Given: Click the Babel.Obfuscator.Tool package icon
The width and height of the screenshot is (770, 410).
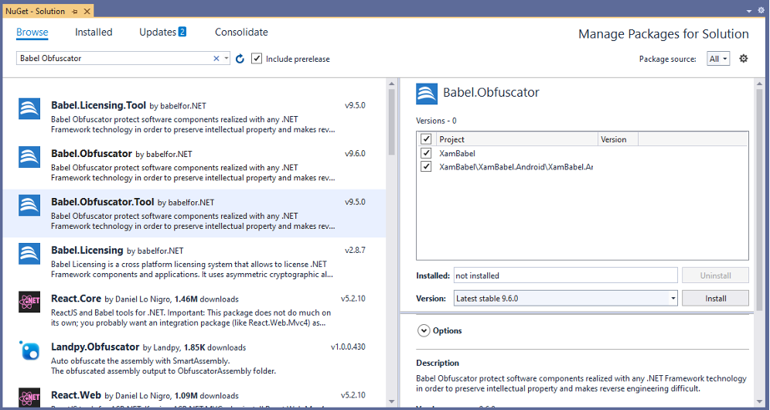Looking at the screenshot, I should [x=29, y=205].
